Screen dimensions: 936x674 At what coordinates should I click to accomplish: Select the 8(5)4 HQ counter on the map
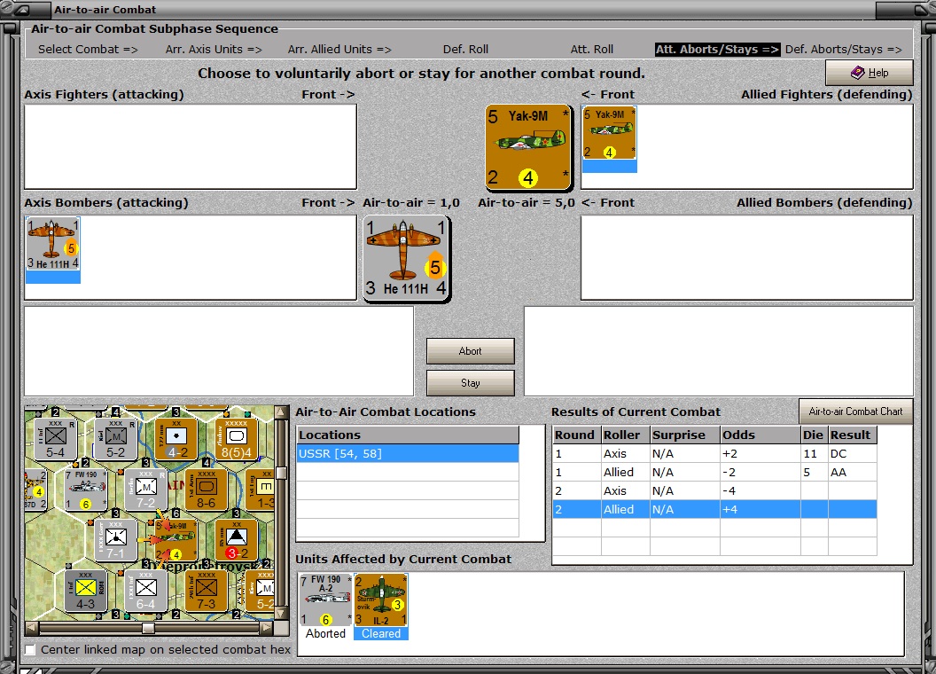point(237,439)
